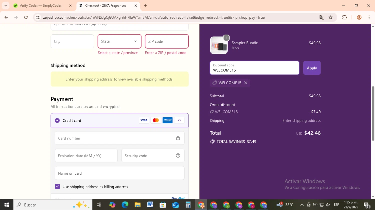Open Microsoft Edge from the taskbar
The width and height of the screenshot is (375, 210).
[125, 205]
